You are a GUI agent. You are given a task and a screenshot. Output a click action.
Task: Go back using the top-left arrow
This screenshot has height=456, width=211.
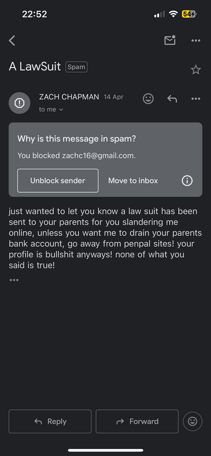point(12,40)
